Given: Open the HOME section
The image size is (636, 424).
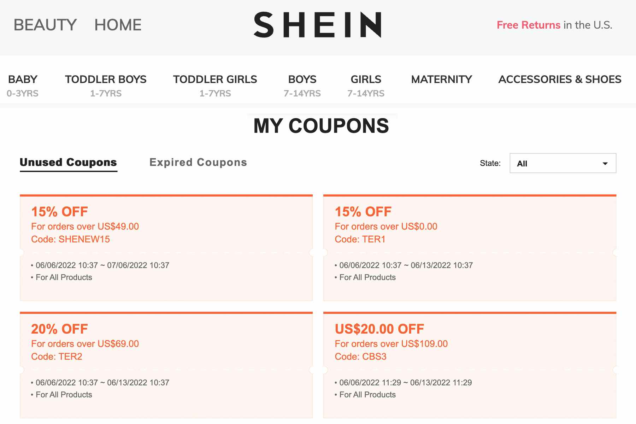Looking at the screenshot, I should point(117,25).
